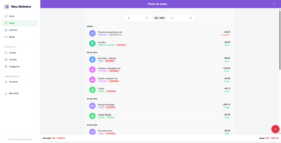Go to Início in sidebar

tap(20, 16)
